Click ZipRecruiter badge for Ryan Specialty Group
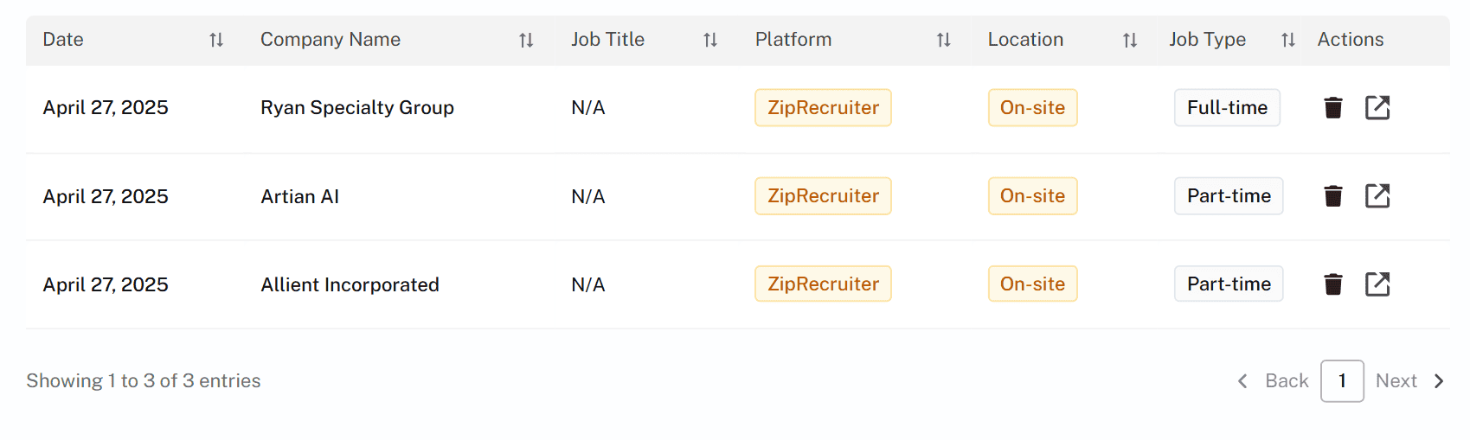This screenshot has width=1470, height=440. 823,108
